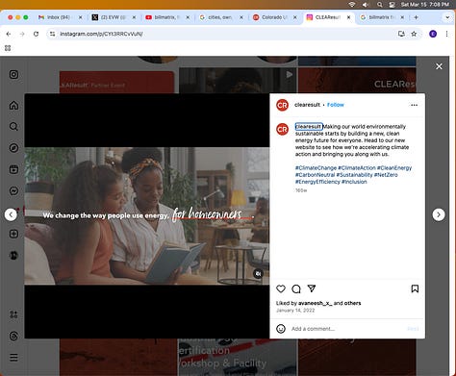Expand the tab search dropdown arrow

(447, 17)
